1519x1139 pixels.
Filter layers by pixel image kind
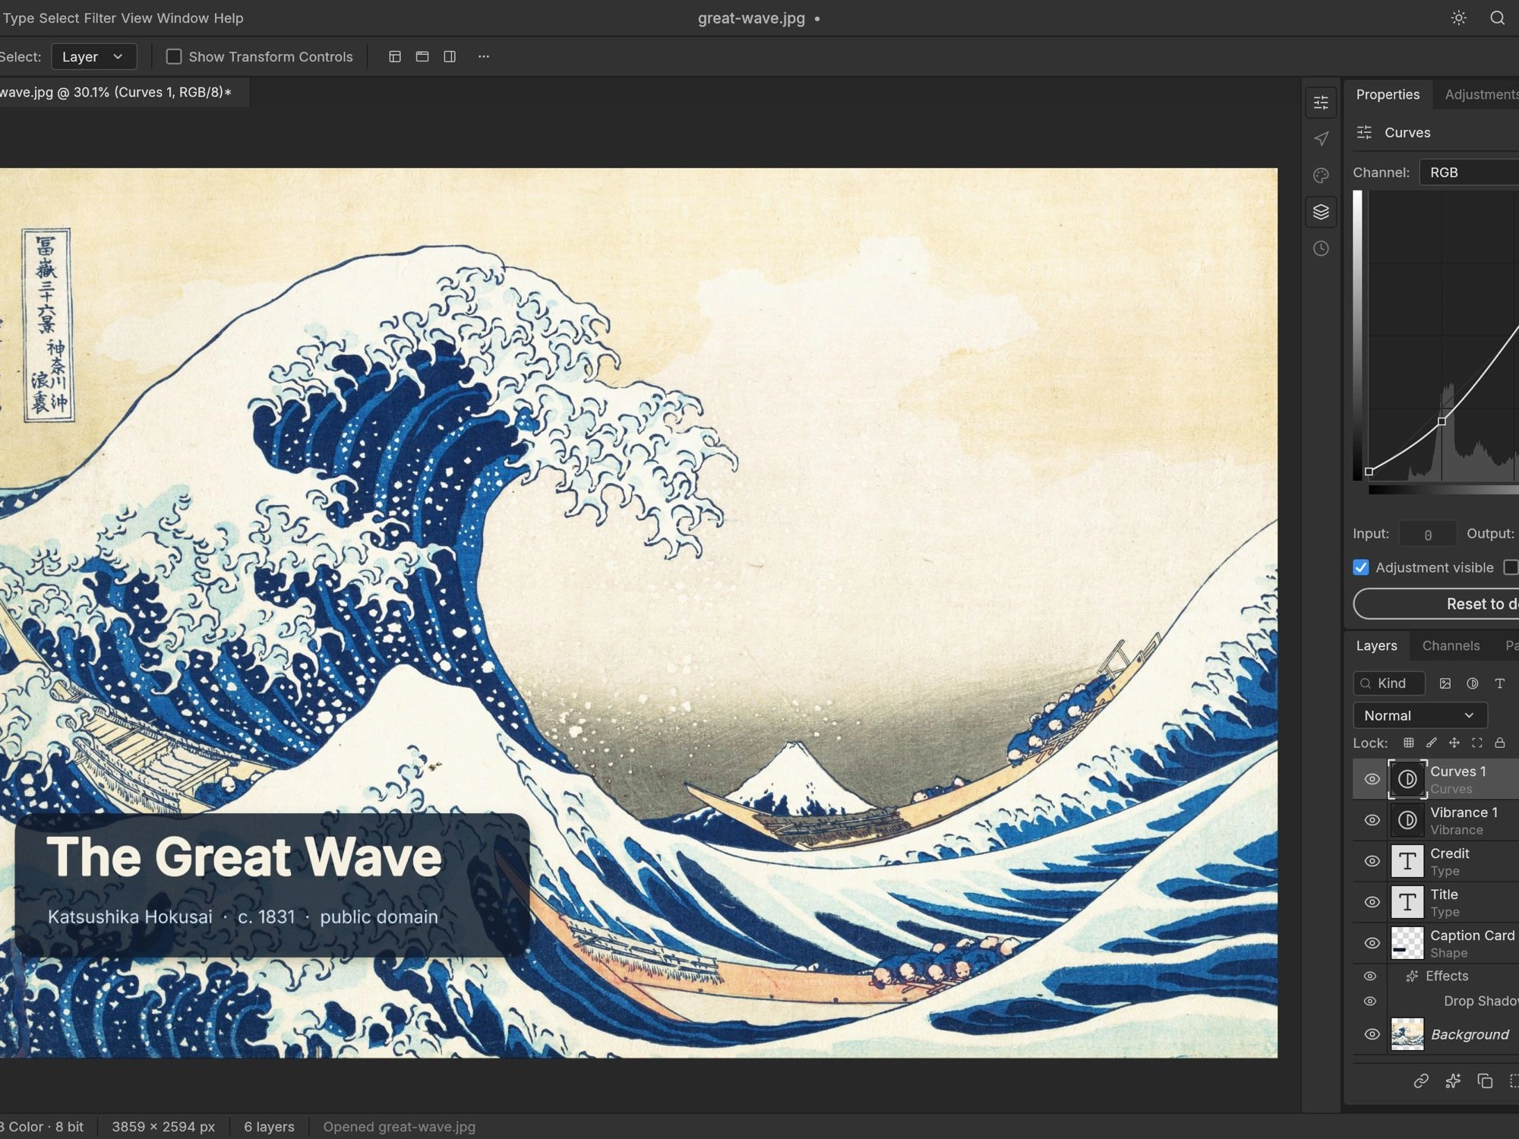click(1445, 683)
